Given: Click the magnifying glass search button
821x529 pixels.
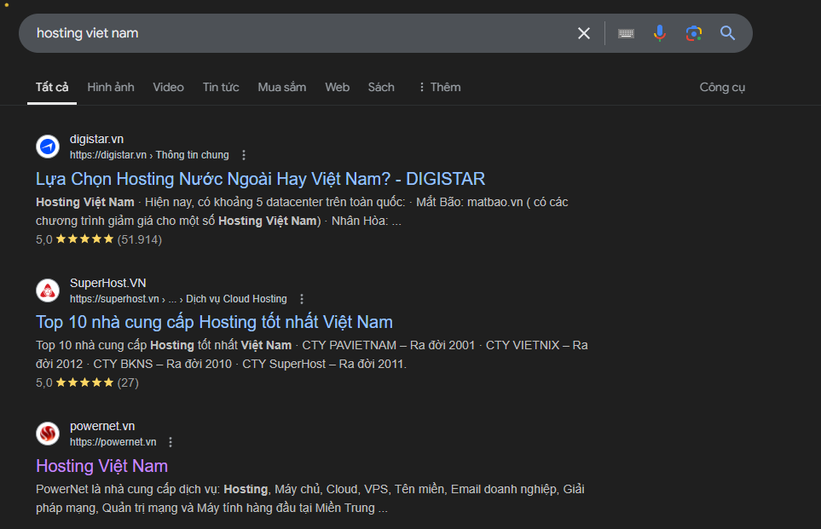Looking at the screenshot, I should pos(727,33).
